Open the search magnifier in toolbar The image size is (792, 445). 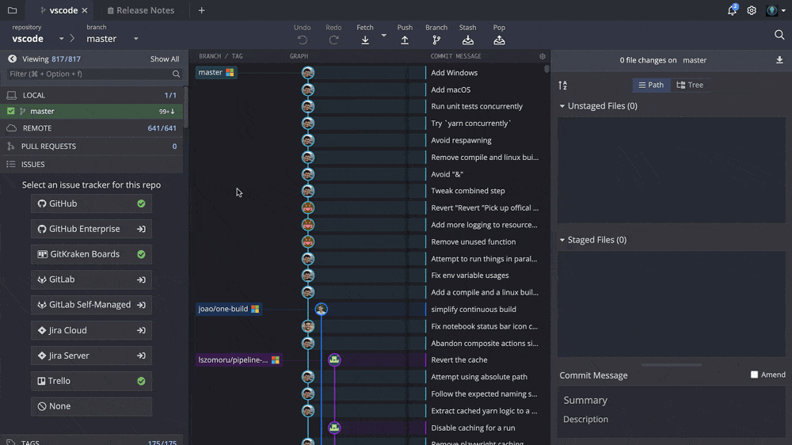click(779, 35)
